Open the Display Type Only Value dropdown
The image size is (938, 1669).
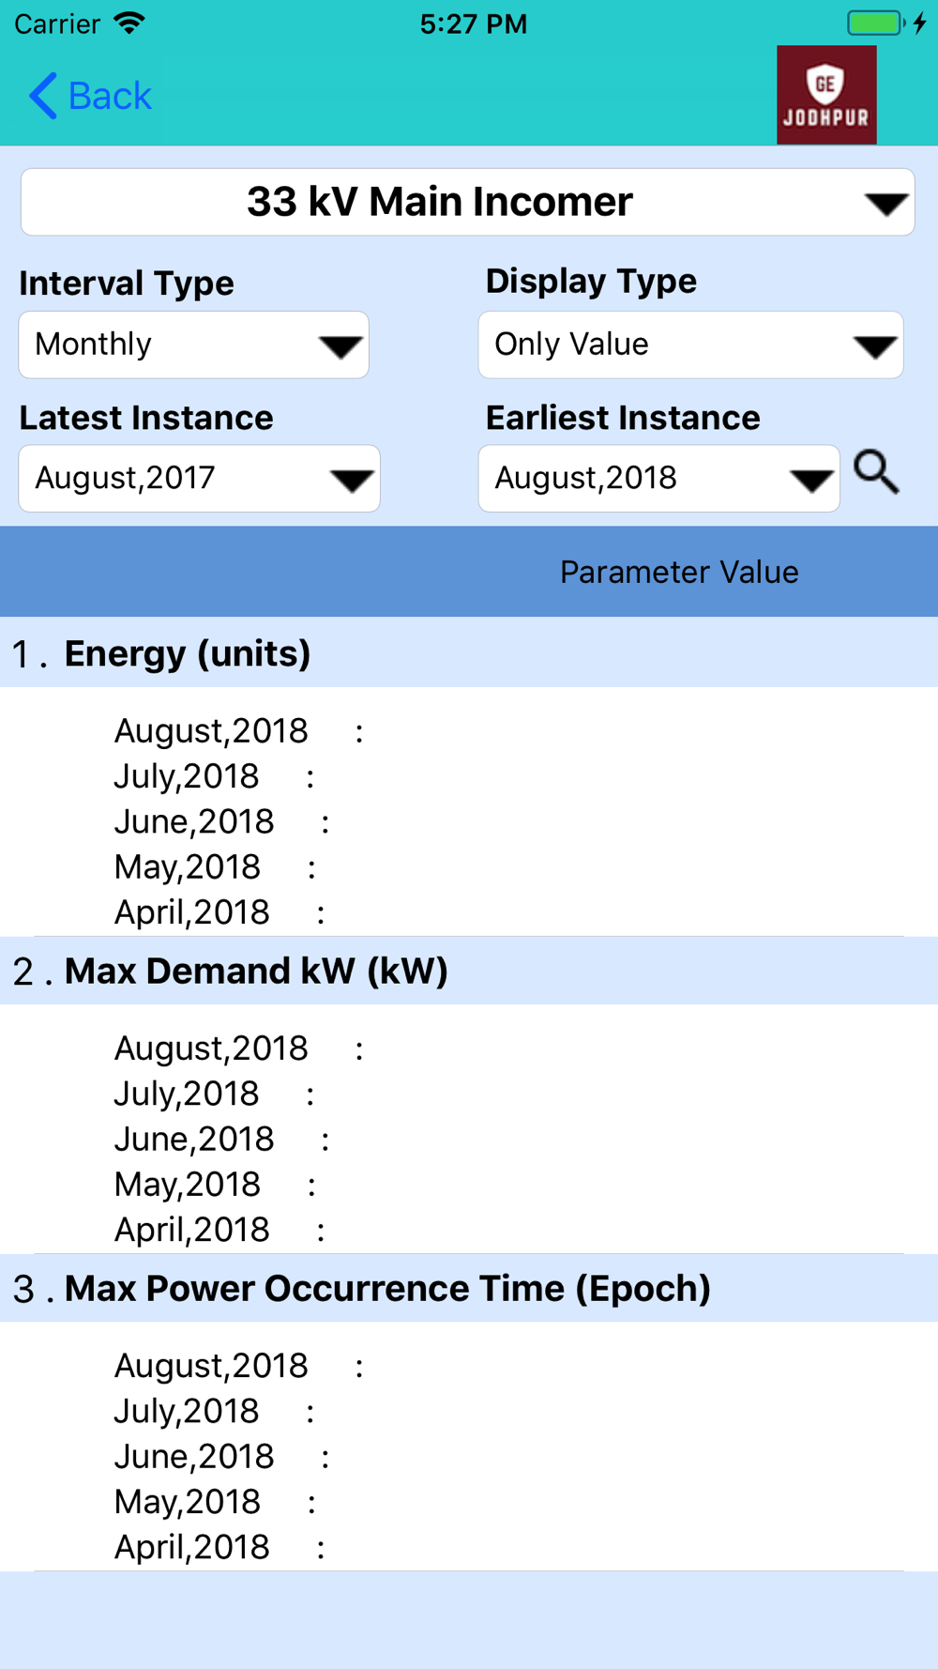click(x=691, y=345)
